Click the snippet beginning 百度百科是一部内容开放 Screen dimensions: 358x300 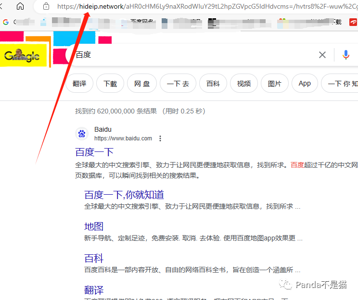point(192,270)
